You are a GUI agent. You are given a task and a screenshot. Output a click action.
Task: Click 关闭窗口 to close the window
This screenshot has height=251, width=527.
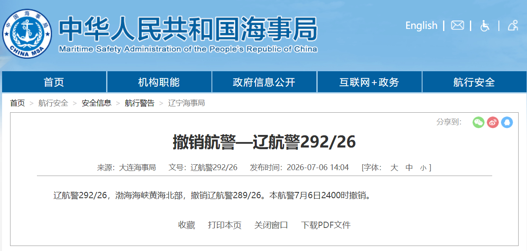click(271, 225)
